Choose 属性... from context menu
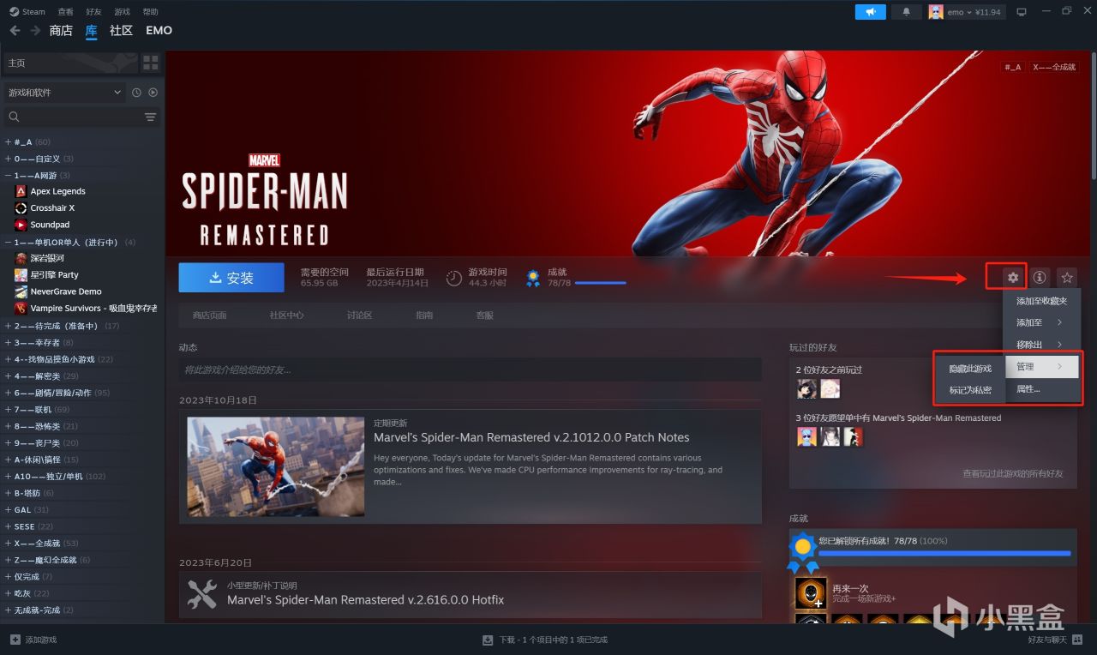This screenshot has width=1097, height=655. pyautogui.click(x=1041, y=389)
